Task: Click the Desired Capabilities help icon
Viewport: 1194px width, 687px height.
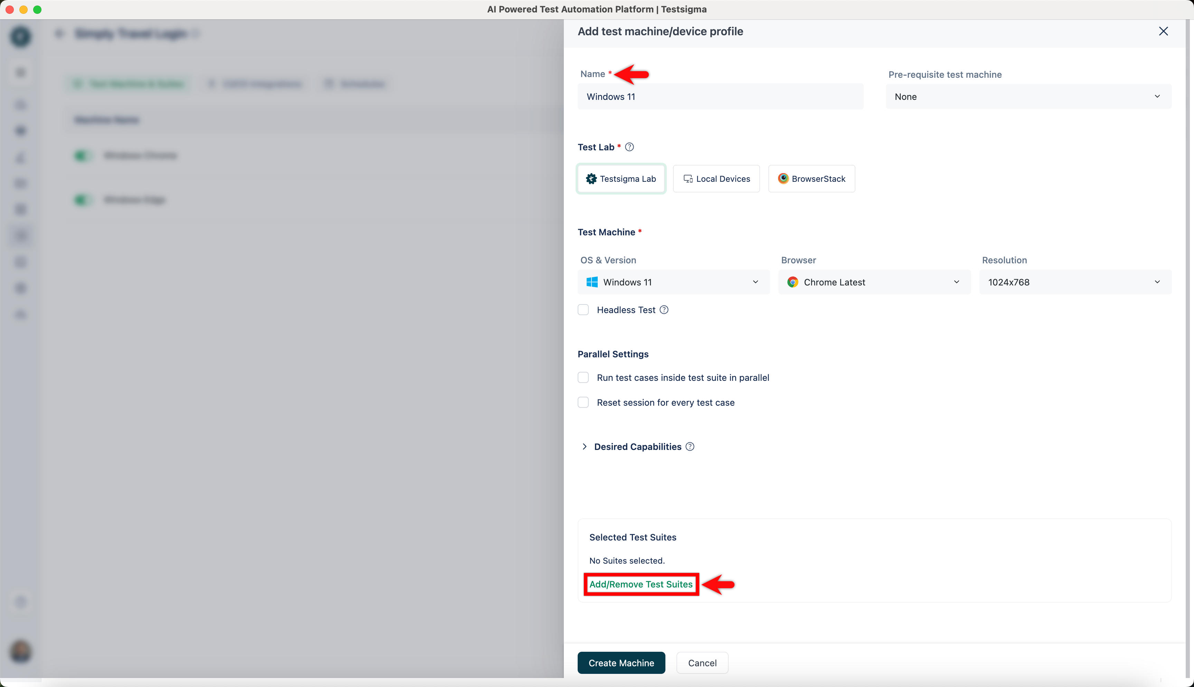Action: pos(690,447)
